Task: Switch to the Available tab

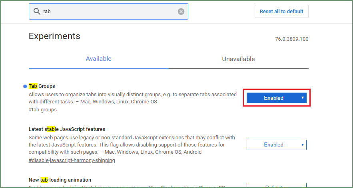Action: tap(98, 59)
